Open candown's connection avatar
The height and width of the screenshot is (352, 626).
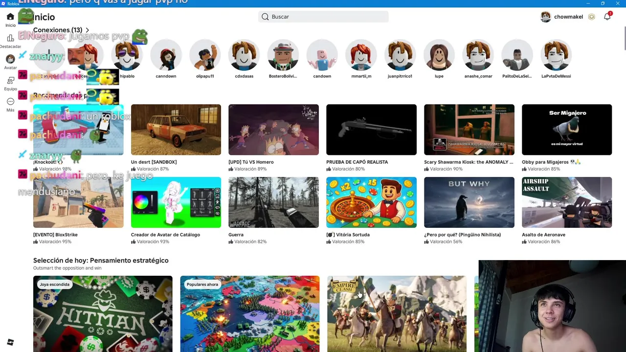coord(322,55)
